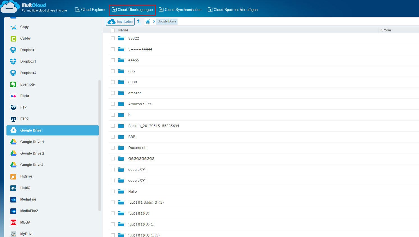Go up one folder level arrow

(139, 21)
